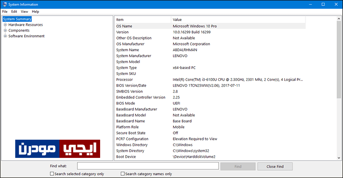Select the PCR7 Configuration row
This screenshot has width=343, height=178.
coord(210,139)
